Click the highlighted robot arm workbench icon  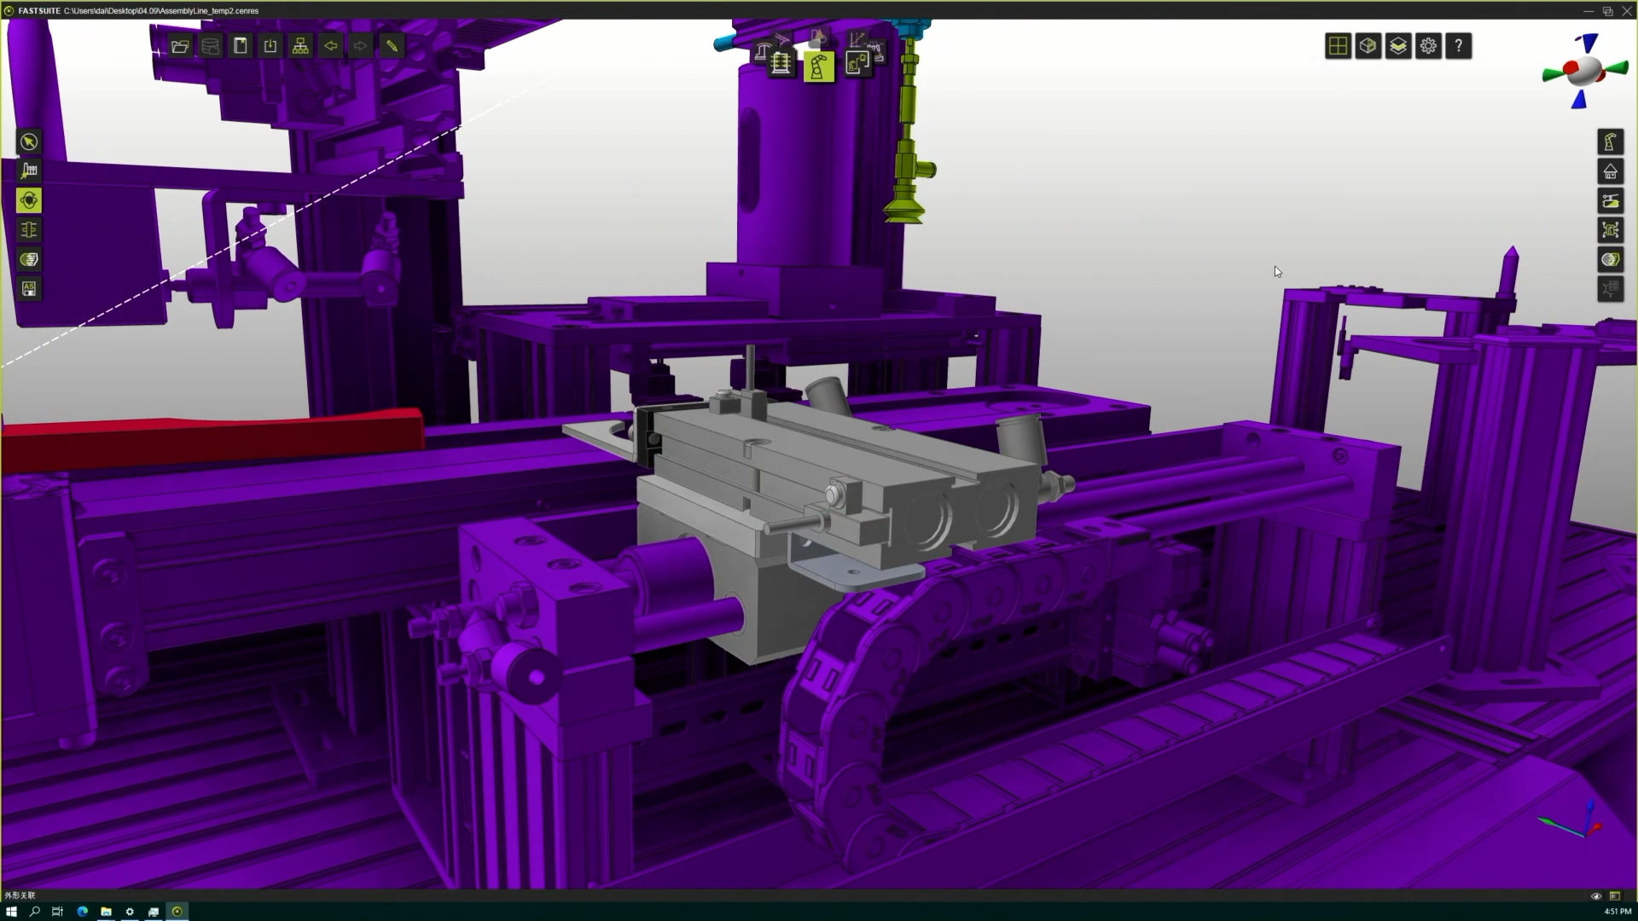click(818, 66)
